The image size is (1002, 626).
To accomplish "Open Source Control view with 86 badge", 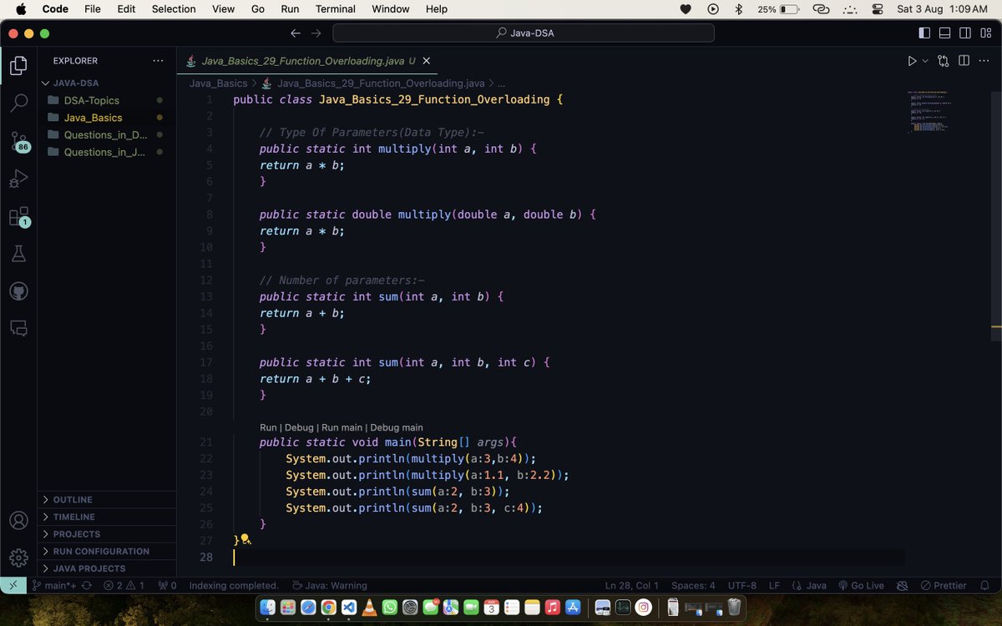I will click(18, 141).
